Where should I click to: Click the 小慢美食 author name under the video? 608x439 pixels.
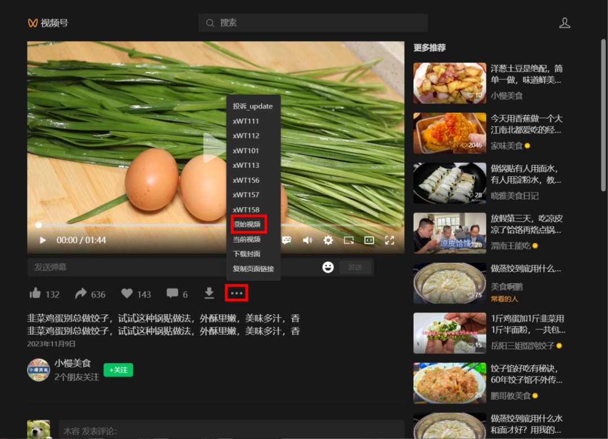pos(73,364)
